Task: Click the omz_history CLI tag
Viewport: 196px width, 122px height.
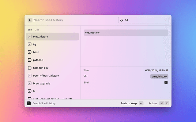Action: pyautogui.click(x=159, y=77)
